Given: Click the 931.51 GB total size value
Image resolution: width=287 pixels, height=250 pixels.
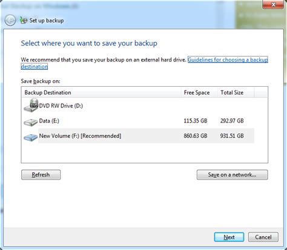Looking at the screenshot, I should coord(232,136).
